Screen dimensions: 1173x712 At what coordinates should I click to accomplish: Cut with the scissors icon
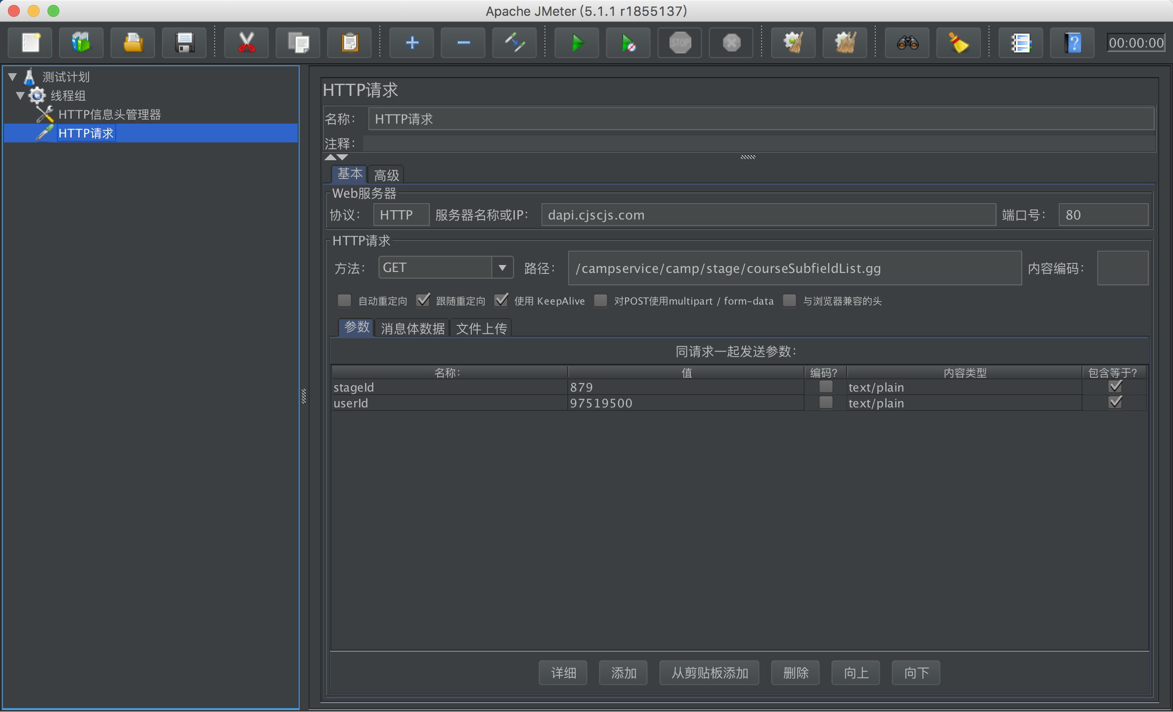click(x=247, y=43)
